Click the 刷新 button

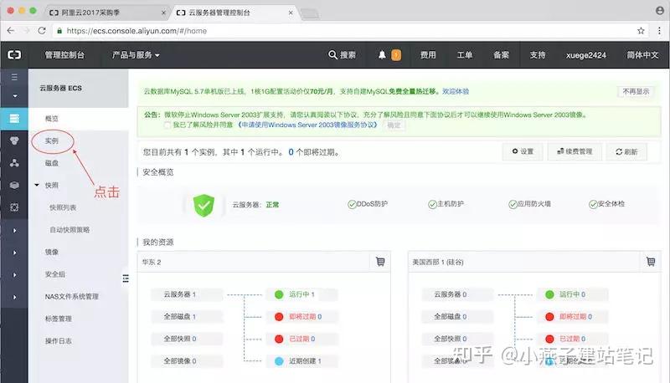(626, 151)
